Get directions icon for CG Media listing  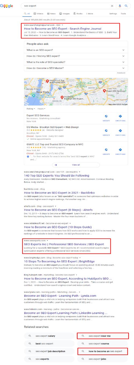pyautogui.click(x=120, y=131)
